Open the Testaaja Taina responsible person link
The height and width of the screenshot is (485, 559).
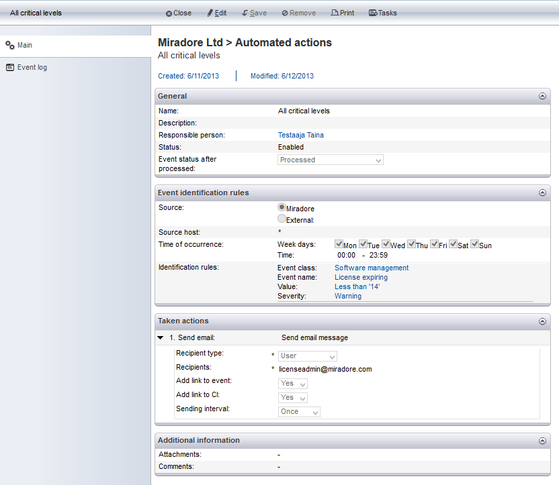pos(300,136)
